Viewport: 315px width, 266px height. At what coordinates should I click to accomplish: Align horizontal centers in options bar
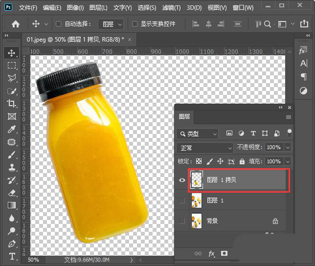208,24
